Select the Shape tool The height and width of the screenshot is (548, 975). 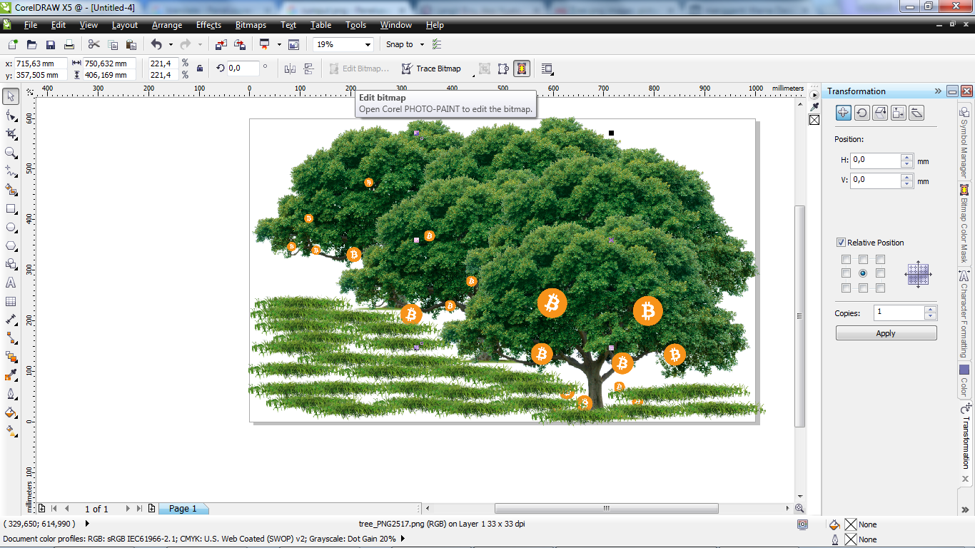11,115
